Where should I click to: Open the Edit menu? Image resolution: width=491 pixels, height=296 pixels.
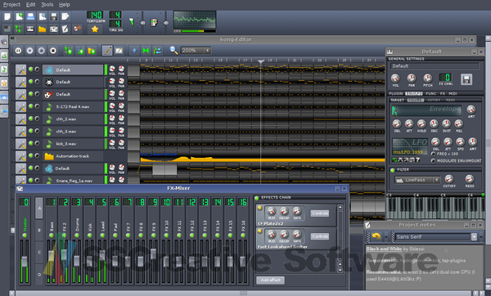(x=31, y=5)
